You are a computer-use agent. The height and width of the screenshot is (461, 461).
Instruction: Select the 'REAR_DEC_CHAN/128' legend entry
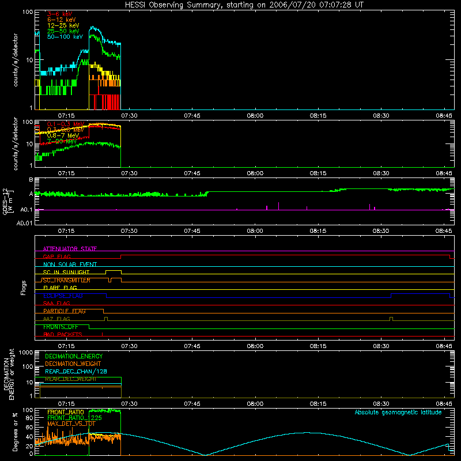coord(76,372)
